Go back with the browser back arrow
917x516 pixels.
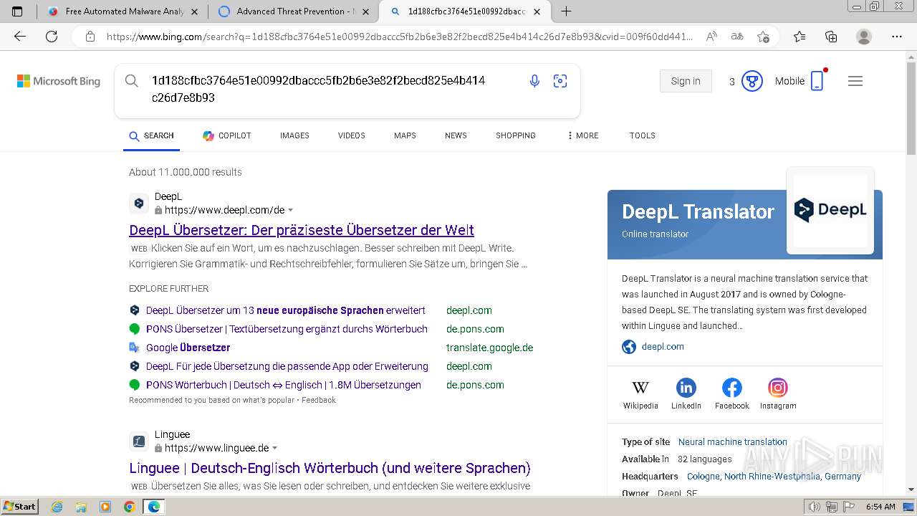pyautogui.click(x=20, y=37)
